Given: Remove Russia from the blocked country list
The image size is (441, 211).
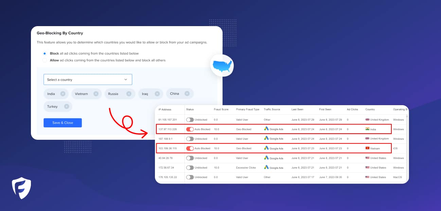Looking at the screenshot, I should coord(129,94).
